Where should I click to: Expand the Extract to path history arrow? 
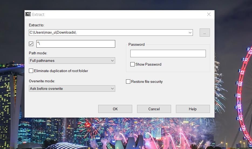tap(190, 33)
